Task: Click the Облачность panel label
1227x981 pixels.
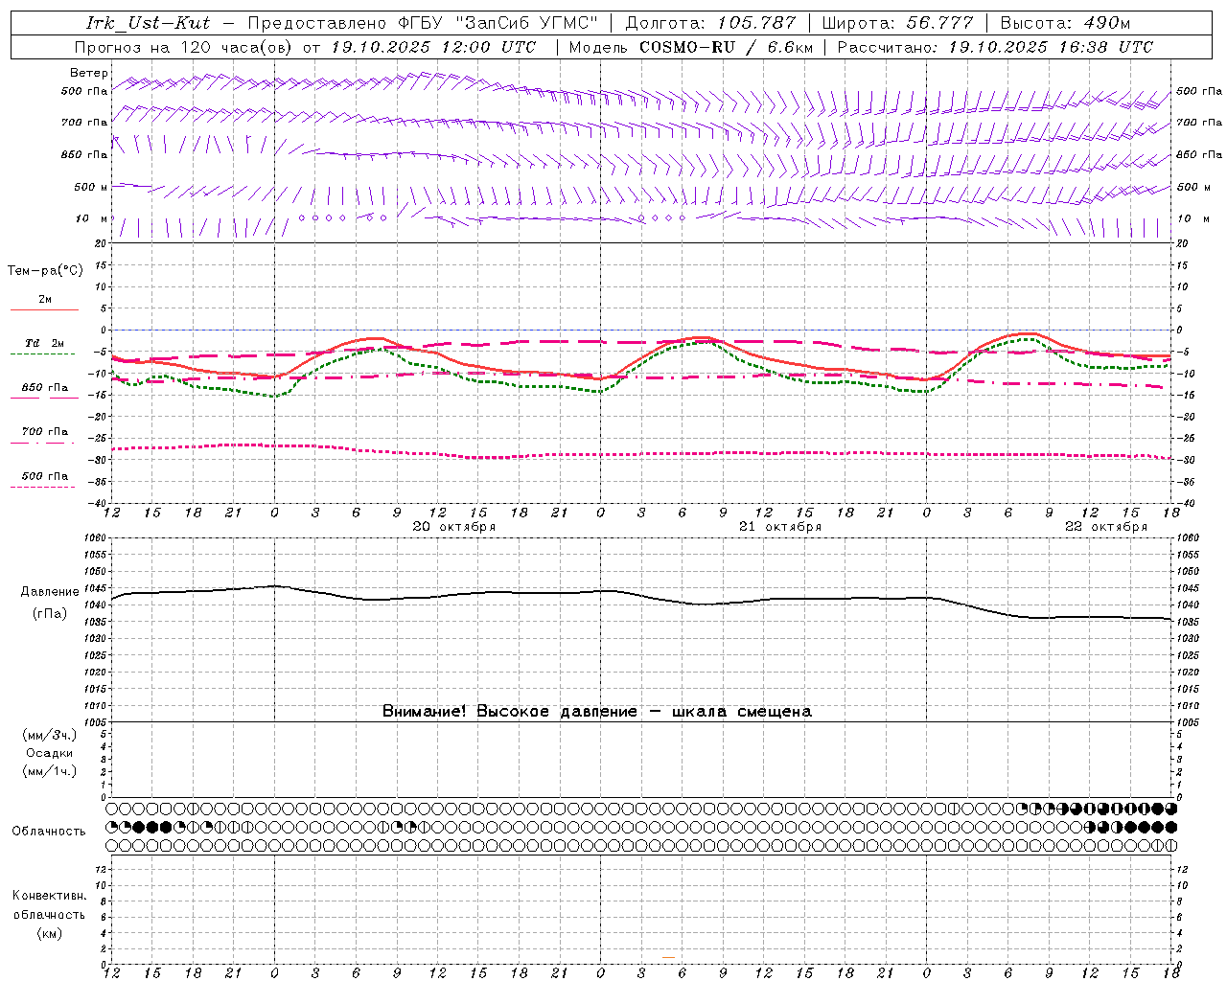Action: [49, 832]
